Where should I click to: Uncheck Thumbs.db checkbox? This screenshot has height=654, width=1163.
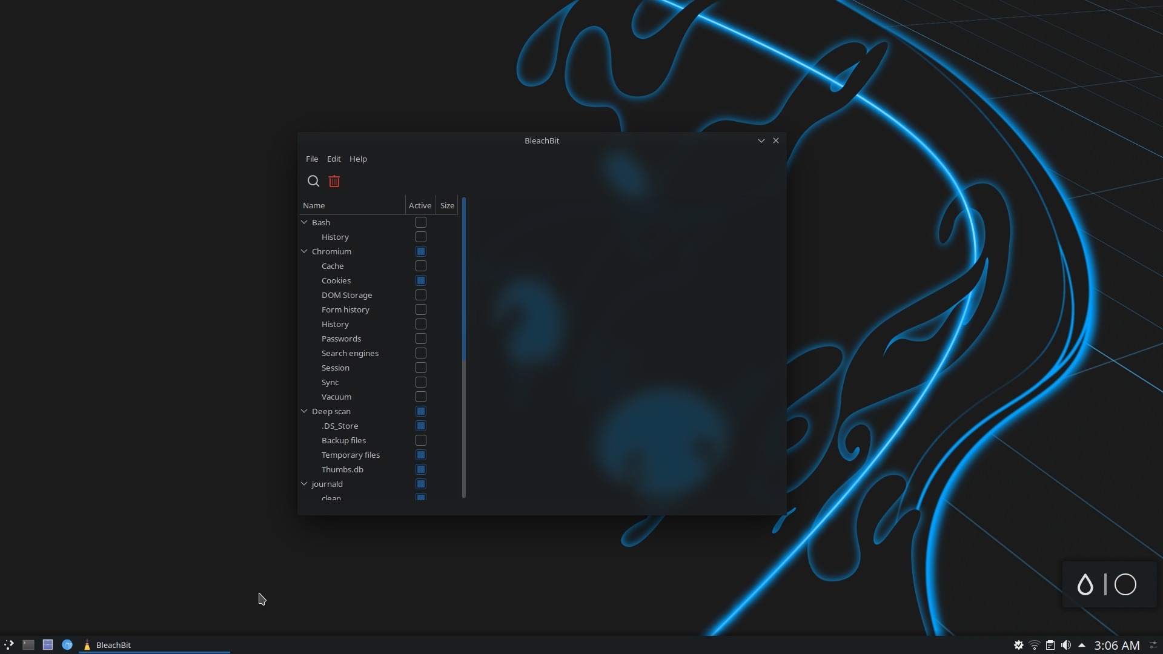(x=421, y=469)
